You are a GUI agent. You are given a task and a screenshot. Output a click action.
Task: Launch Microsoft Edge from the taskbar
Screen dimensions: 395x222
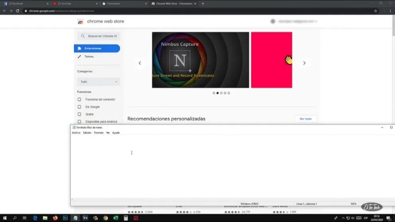[x=35, y=218]
